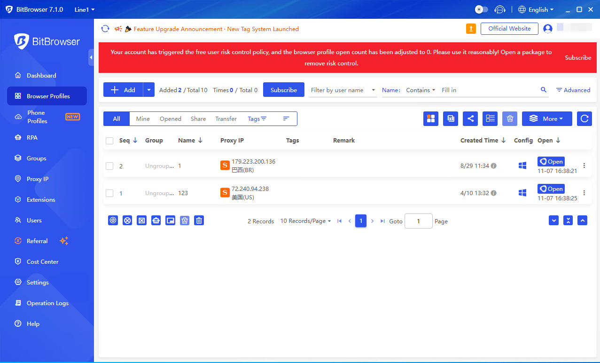Expand the English language dropdown
This screenshot has width=600, height=363.
pos(536,9)
